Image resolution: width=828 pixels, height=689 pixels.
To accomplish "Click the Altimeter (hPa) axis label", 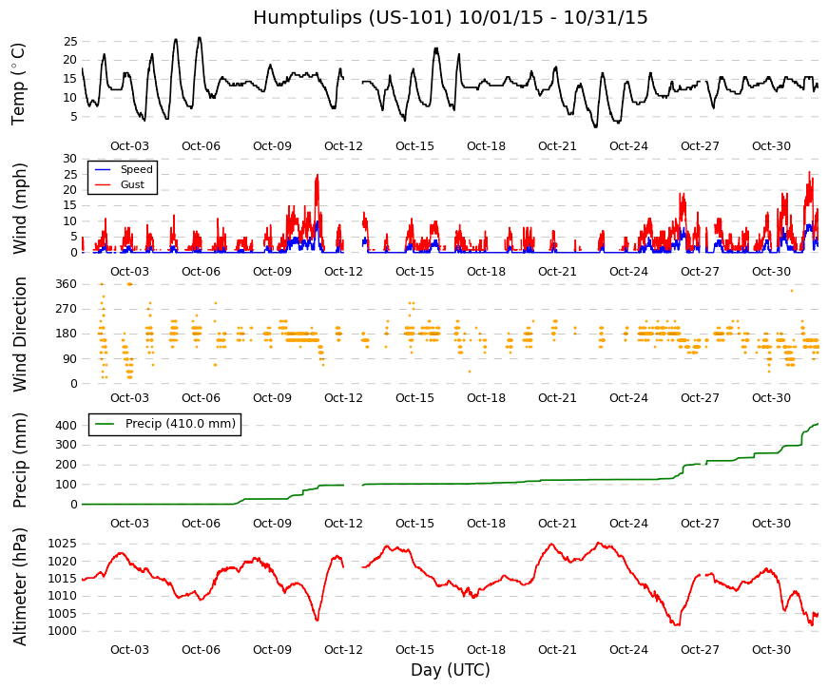I will (x=20, y=586).
